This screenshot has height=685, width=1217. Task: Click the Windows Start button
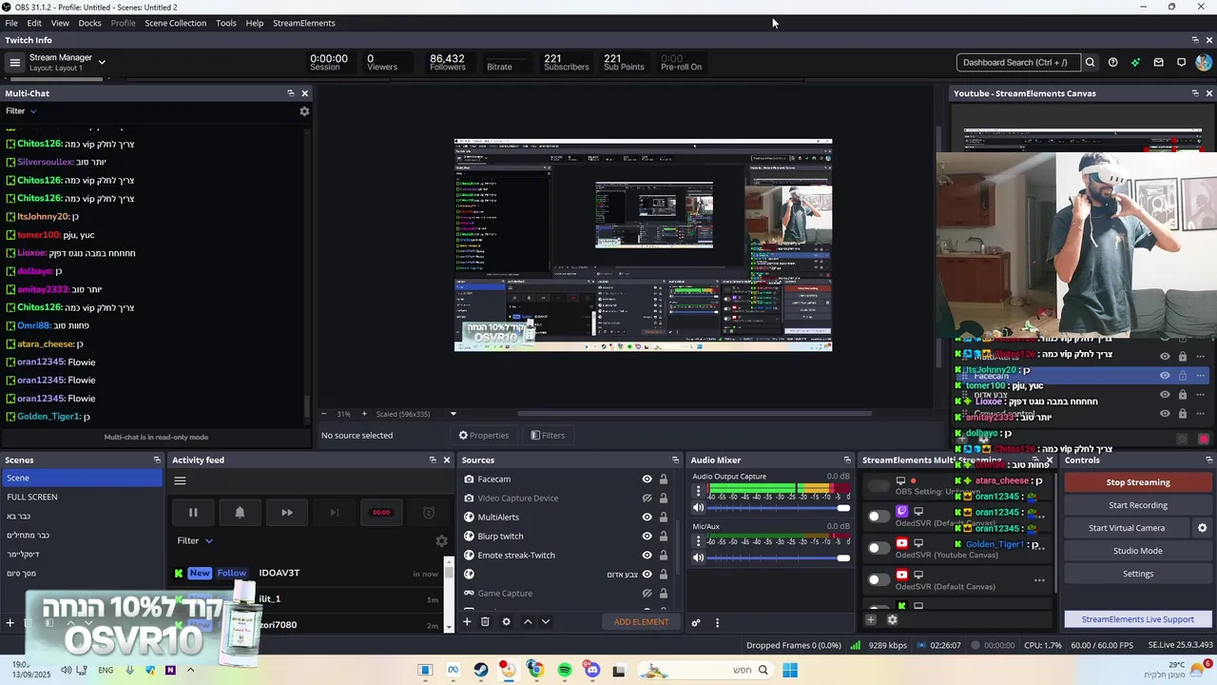pyautogui.click(x=789, y=670)
